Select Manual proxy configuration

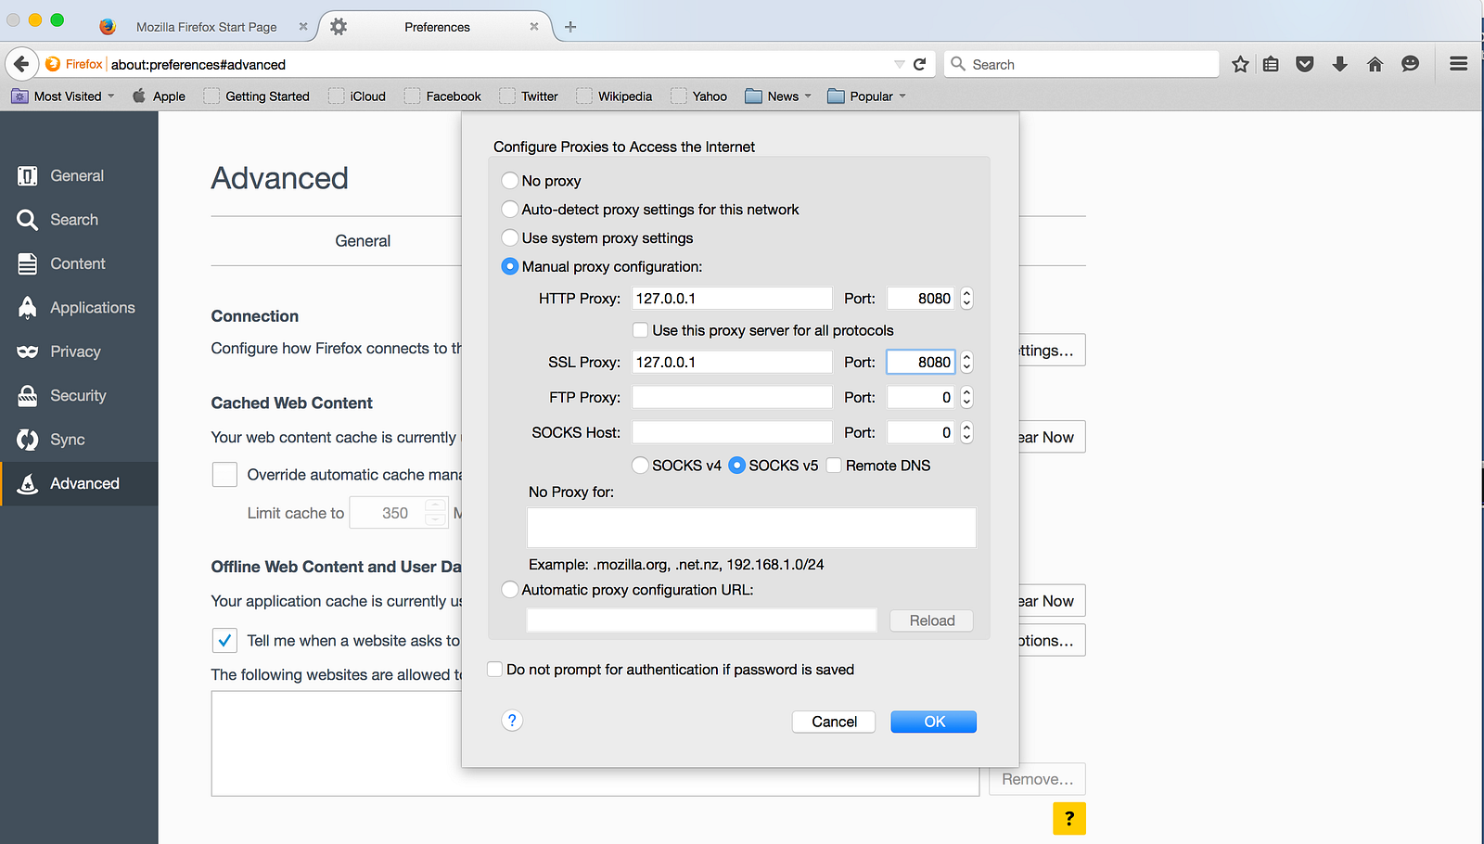[x=510, y=267]
